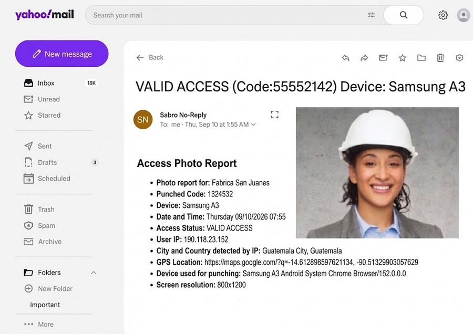Open message settings gear in toolbar
The width and height of the screenshot is (473, 334).
coord(459,58)
